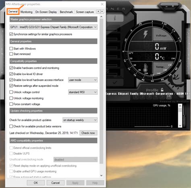Click the GPU usage graph scroll-down arrow
This screenshot has width=191, height=188.
coord(180,125)
